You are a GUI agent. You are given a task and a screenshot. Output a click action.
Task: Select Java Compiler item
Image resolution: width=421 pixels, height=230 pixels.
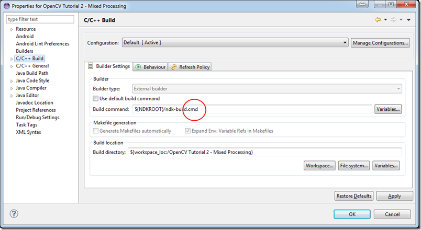[x=31, y=88]
